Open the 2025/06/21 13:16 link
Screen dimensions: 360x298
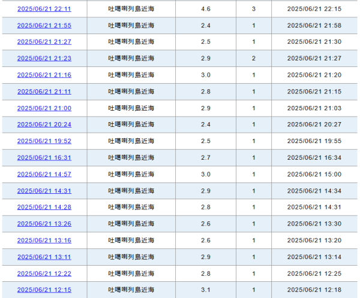[x=44, y=240]
